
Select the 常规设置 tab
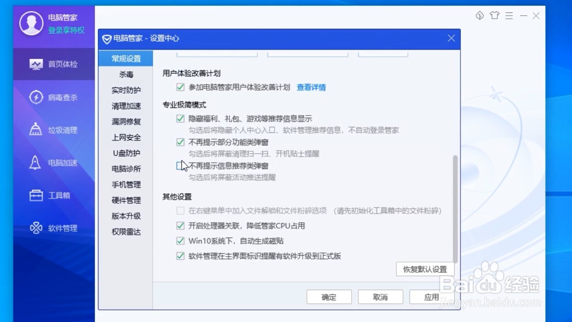coord(126,58)
